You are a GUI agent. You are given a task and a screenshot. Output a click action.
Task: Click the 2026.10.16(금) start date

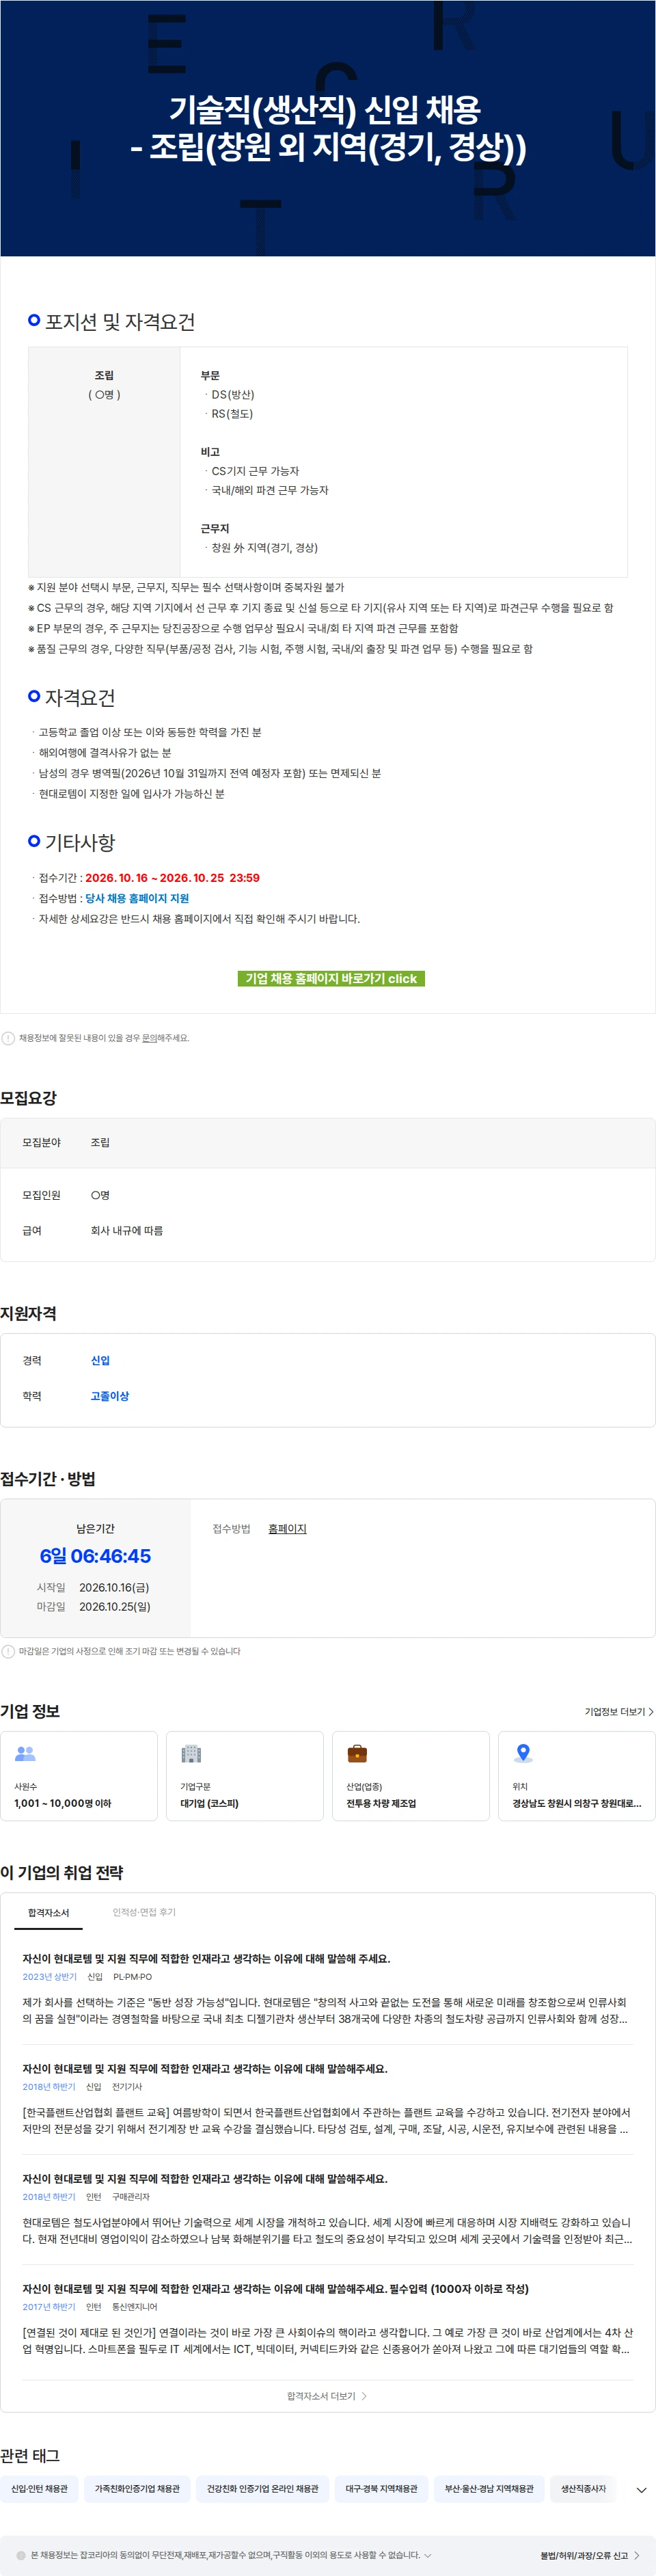click(114, 1587)
